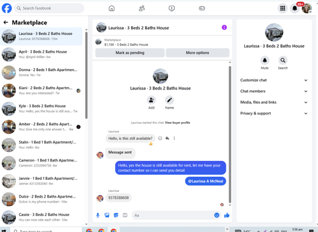Open Stalin 1 Bed 1 Bath chat
Image resolution: width=318 pixels, height=232 pixels.
pyautogui.click(x=41, y=145)
